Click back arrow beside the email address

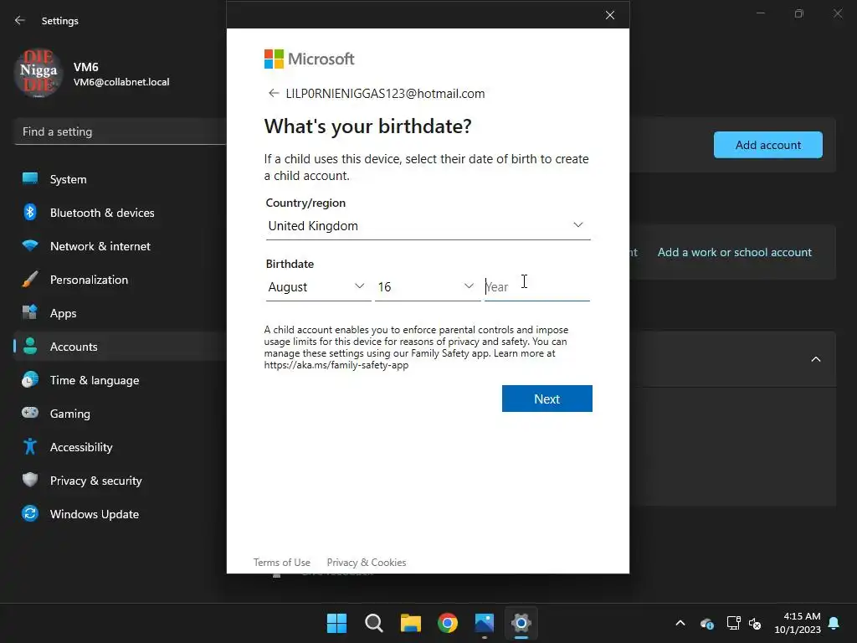tap(274, 94)
